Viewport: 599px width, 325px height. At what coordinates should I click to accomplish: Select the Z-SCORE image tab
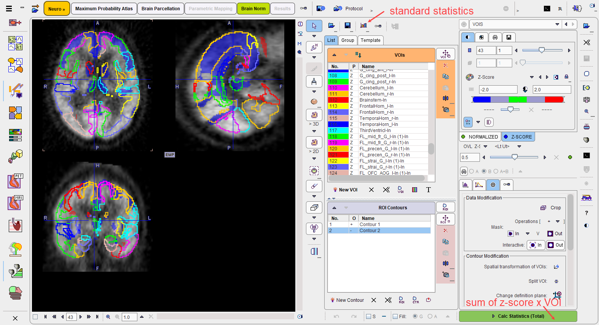coord(518,137)
